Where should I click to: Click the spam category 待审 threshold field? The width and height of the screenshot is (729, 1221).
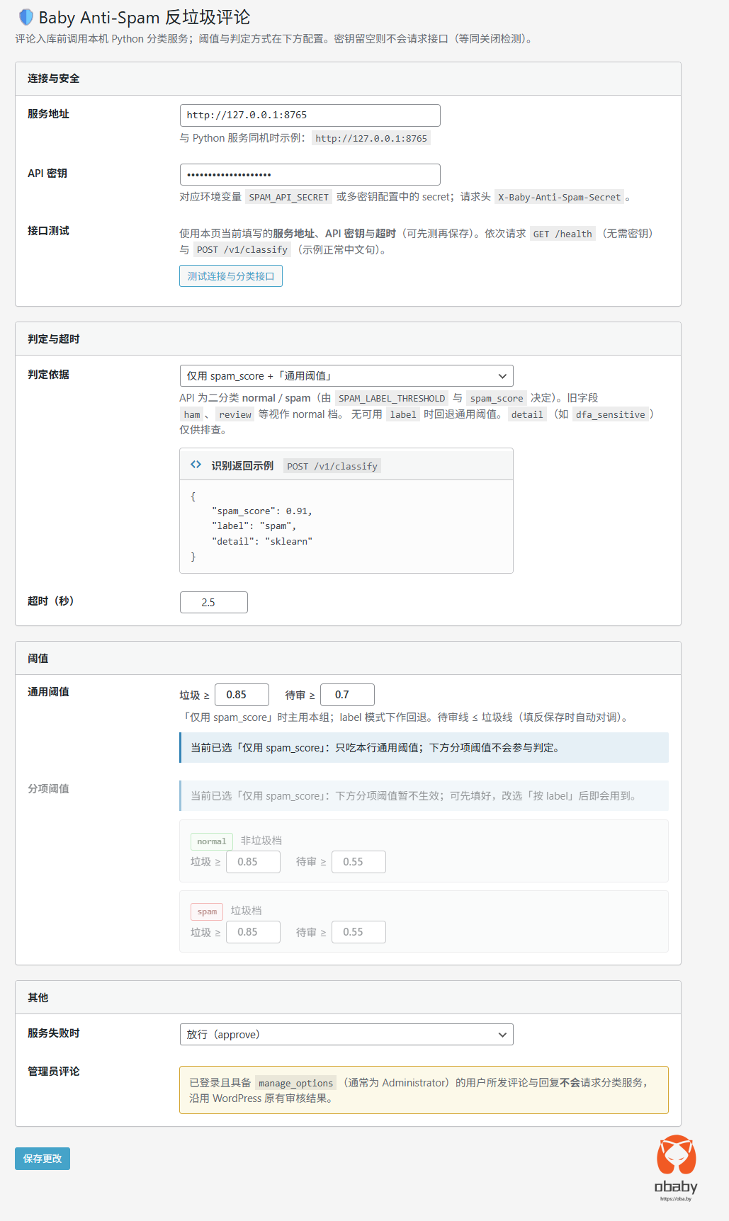click(358, 932)
